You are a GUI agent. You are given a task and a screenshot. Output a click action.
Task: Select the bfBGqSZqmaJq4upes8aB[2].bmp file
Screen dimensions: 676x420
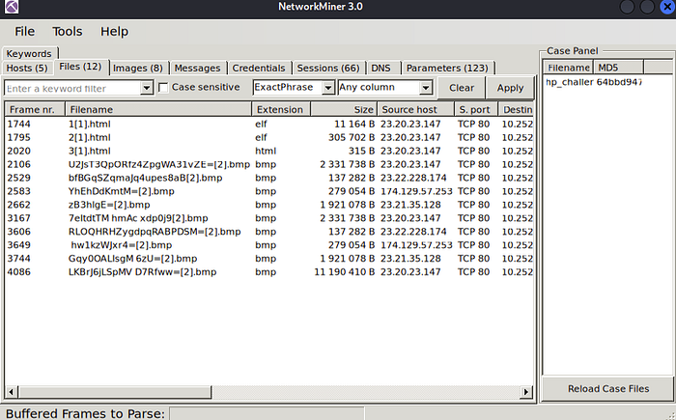pyautogui.click(x=145, y=178)
